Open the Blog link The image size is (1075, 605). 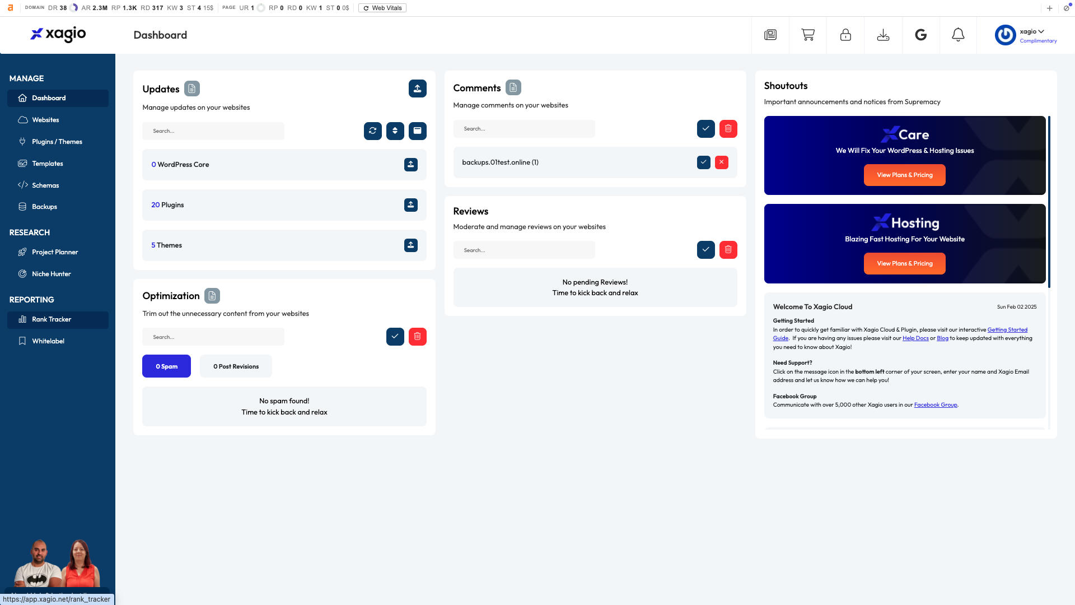(943, 338)
